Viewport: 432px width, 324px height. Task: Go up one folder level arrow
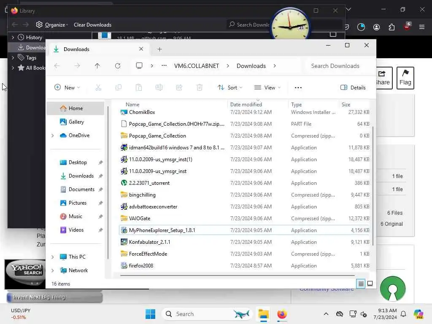(97, 66)
